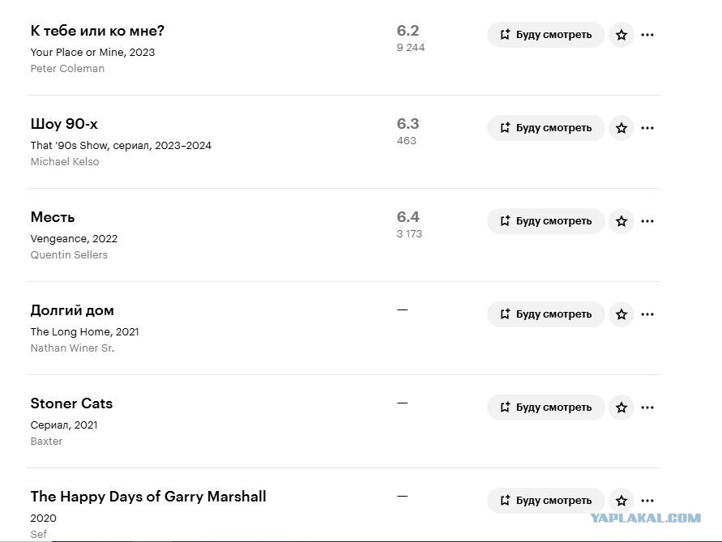Add 'Stoner Cats' to Буду смотреть
The image size is (722, 542).
pos(545,408)
